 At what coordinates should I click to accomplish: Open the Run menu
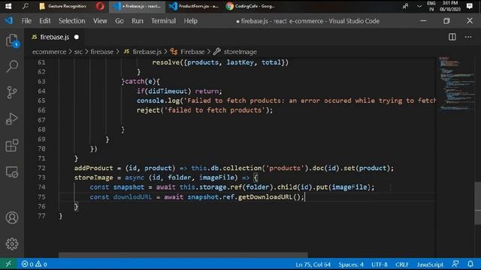[138, 21]
